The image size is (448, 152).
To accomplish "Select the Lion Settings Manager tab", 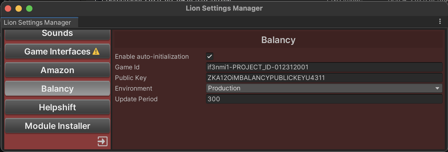I will click(38, 23).
